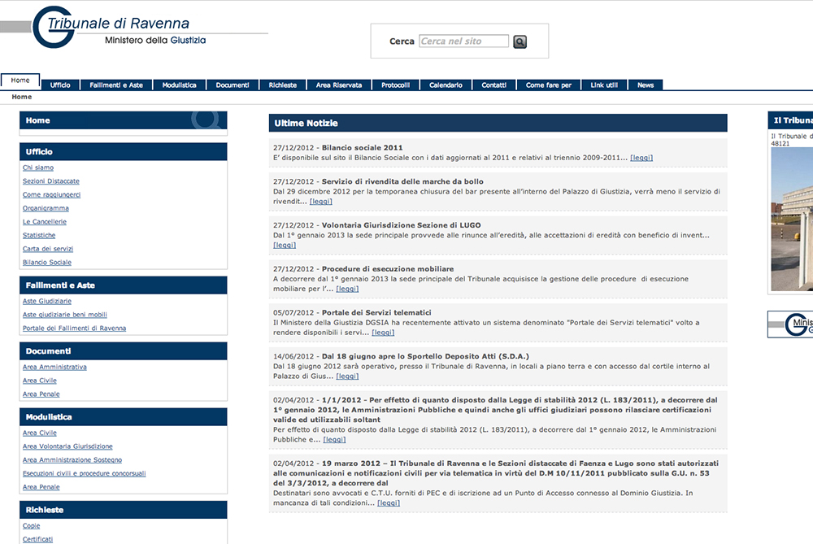Image resolution: width=813 pixels, height=544 pixels.
Task: Click the Bilancio Sociale sidebar link
Action: 47,262
